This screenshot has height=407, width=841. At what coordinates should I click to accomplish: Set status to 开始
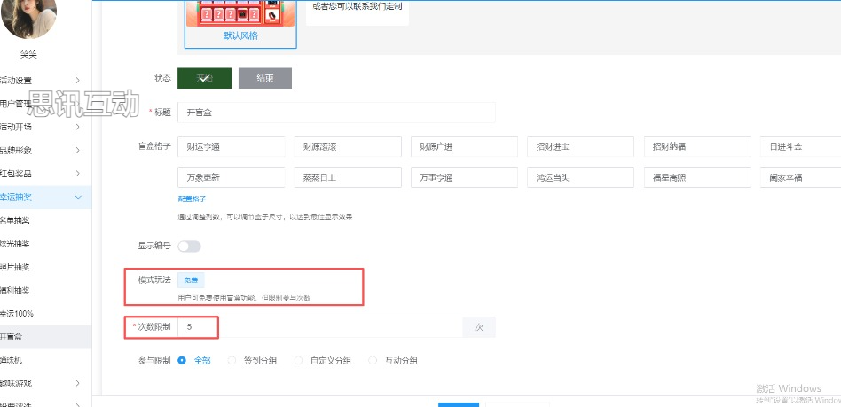[204, 78]
